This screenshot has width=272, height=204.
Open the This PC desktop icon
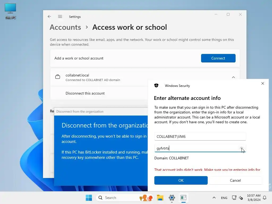tap(10, 11)
